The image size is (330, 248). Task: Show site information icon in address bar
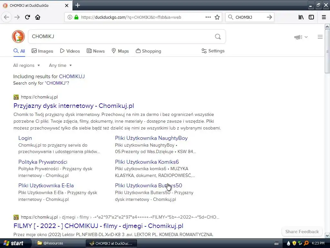click(x=70, y=17)
